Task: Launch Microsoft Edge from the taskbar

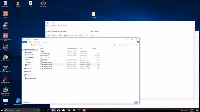Action: point(48,110)
